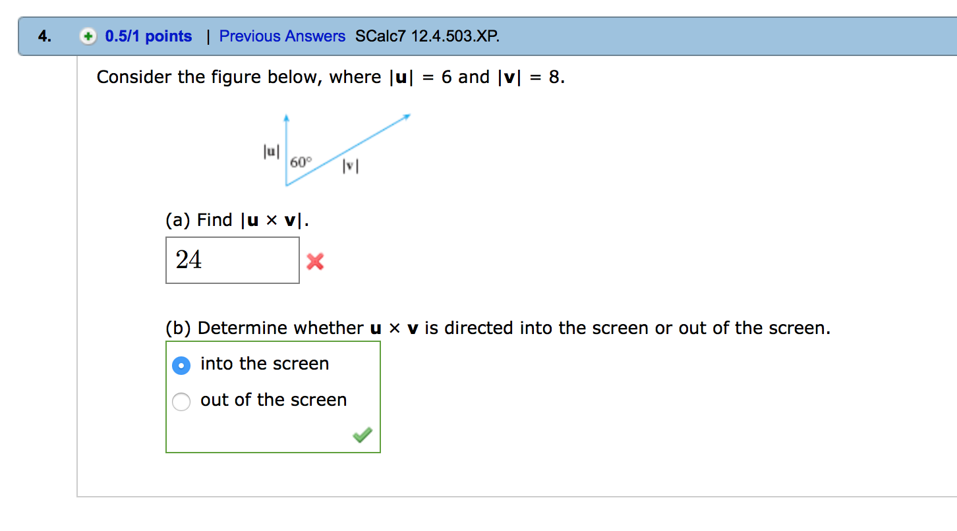Click the green plus icon beside points

[88, 36]
